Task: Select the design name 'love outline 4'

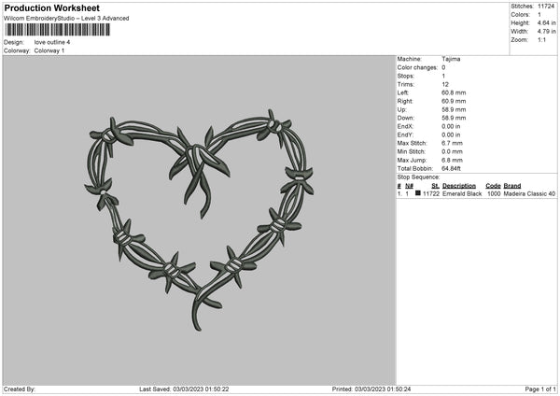Action: click(52, 42)
